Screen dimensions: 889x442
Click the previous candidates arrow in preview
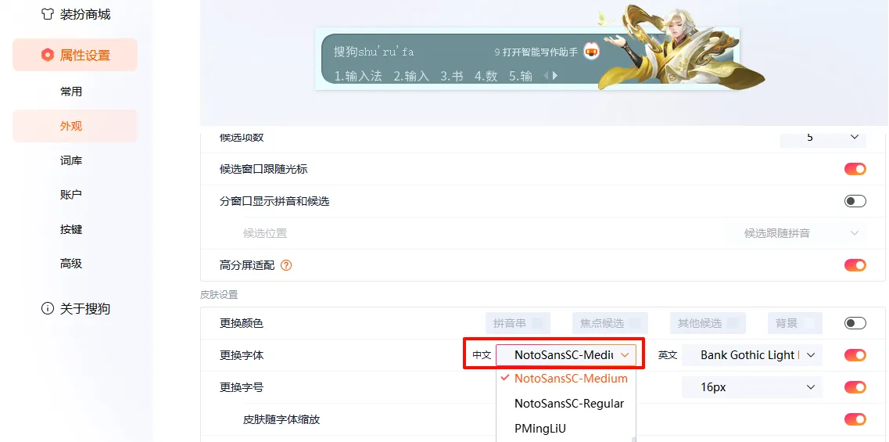(x=547, y=75)
